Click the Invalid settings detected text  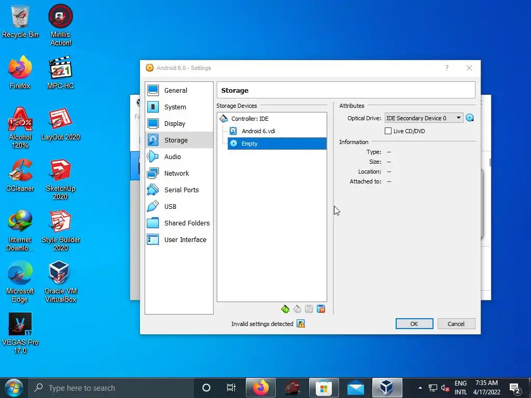pyautogui.click(x=262, y=324)
